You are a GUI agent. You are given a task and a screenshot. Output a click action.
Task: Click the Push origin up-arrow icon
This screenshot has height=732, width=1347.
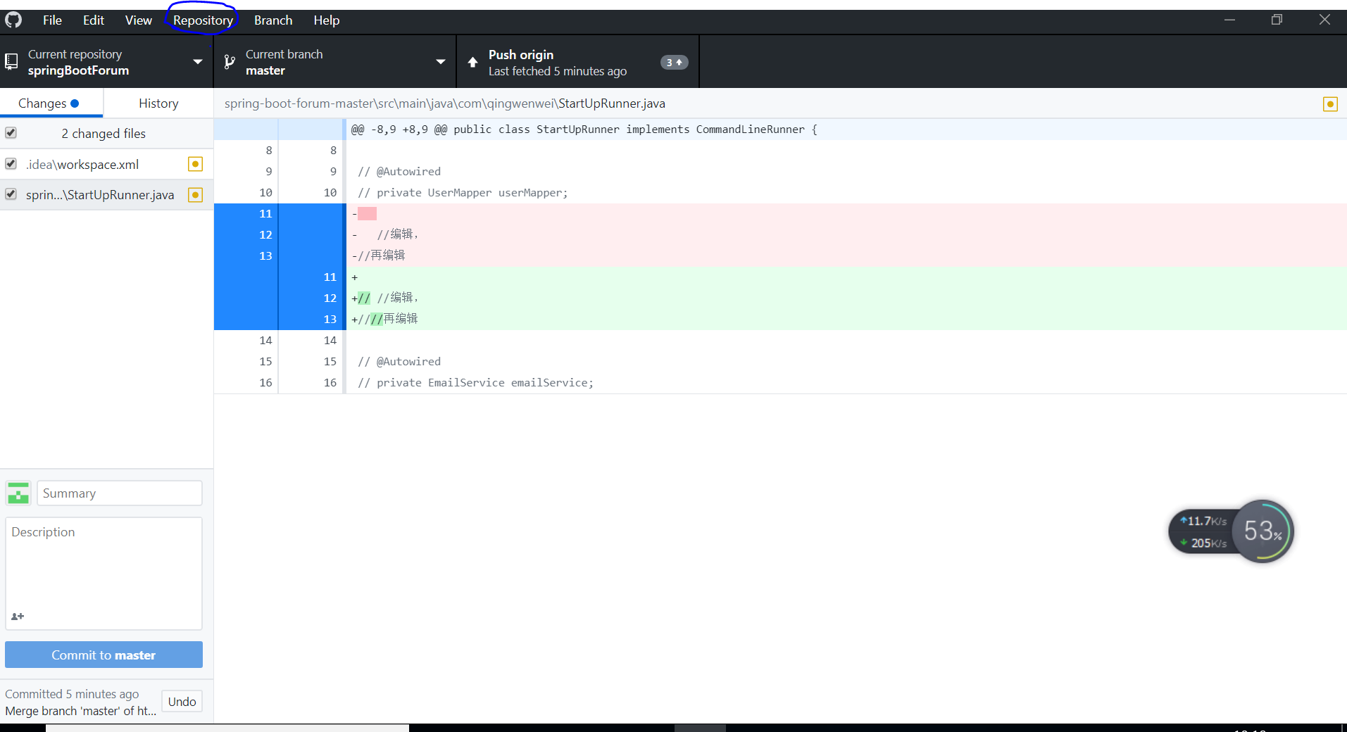pos(472,62)
